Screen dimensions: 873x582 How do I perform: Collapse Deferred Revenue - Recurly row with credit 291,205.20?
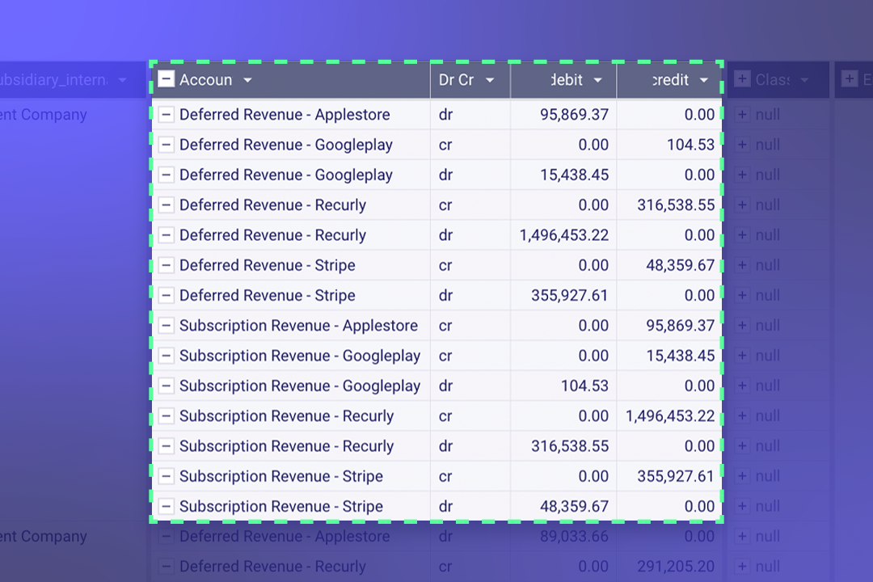pos(166,567)
